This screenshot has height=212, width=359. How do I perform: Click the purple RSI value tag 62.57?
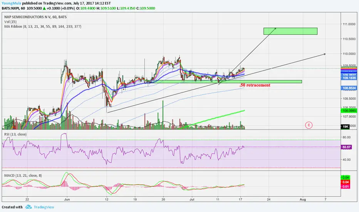tap(346, 147)
